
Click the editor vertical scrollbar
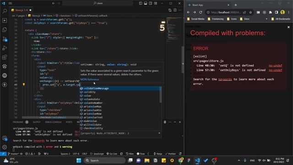[x=183, y=60]
